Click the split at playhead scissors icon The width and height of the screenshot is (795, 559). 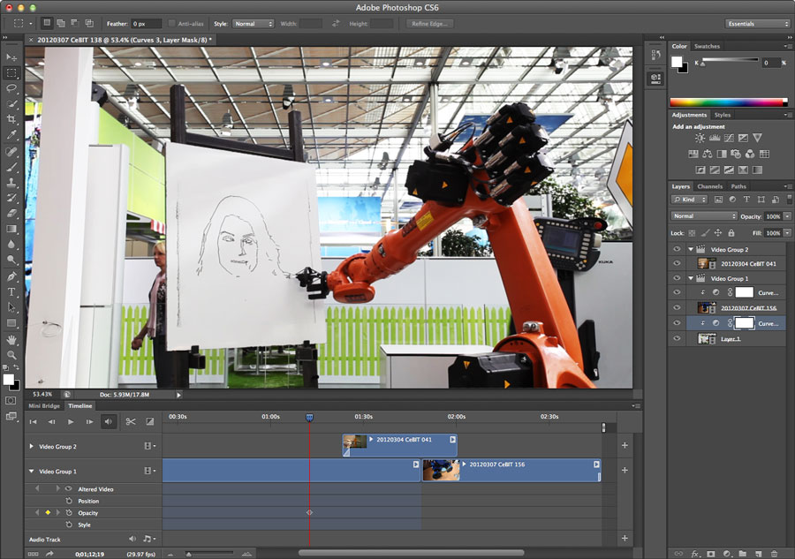tap(130, 422)
